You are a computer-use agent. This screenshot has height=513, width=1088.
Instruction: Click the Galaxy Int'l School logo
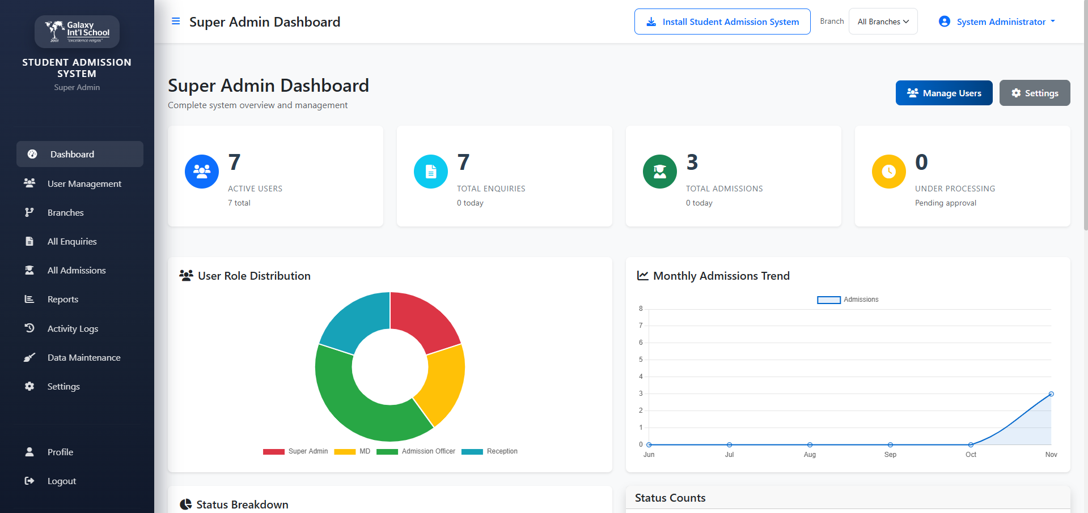point(77,32)
